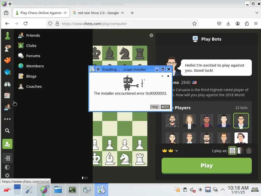Open red star launcher in taskbar
261x196 pixels.
(7, 190)
